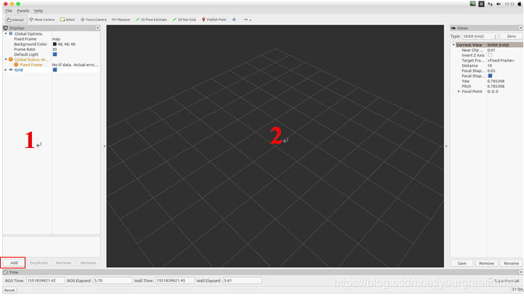Click the ROS Time field
This screenshot has width=524, height=296.
click(46, 281)
